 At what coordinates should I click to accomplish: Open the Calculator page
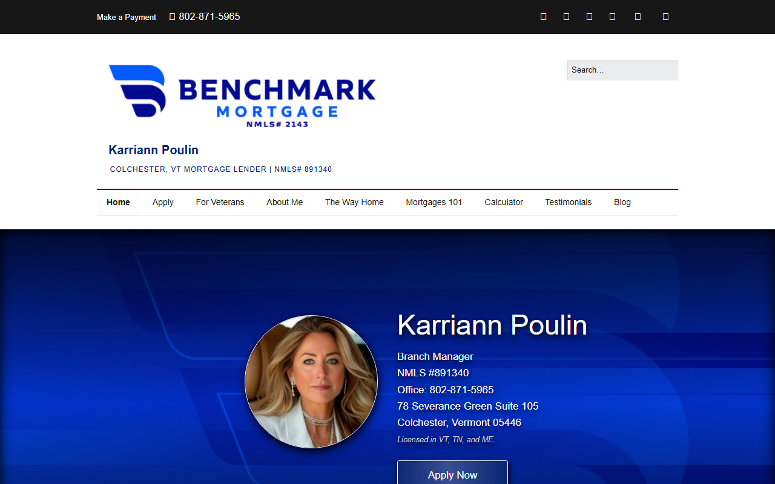504,202
